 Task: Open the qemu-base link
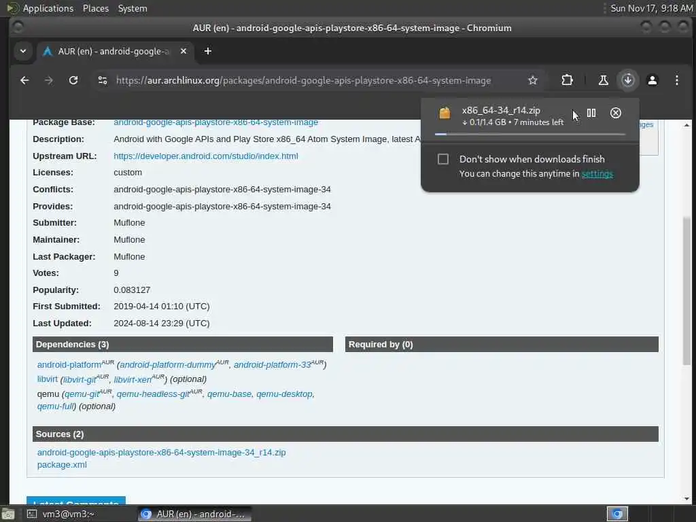point(229,394)
